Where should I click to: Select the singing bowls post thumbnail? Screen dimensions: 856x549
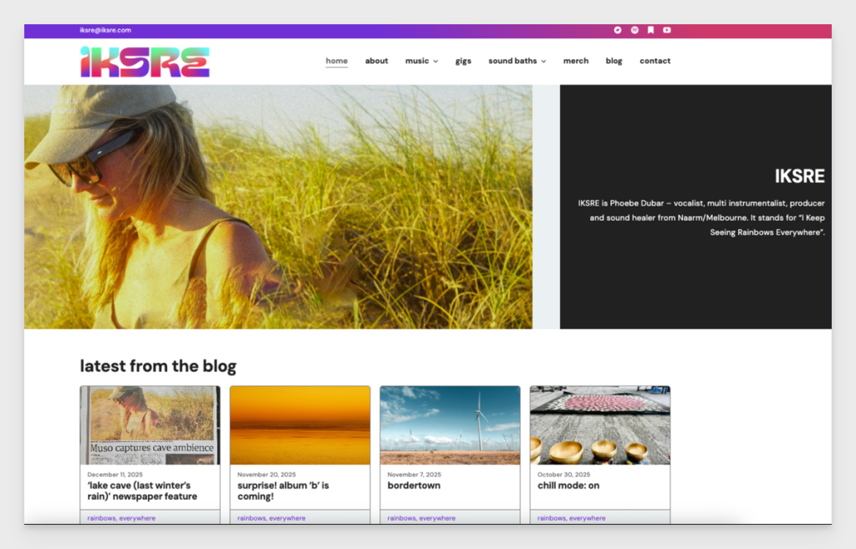click(599, 425)
